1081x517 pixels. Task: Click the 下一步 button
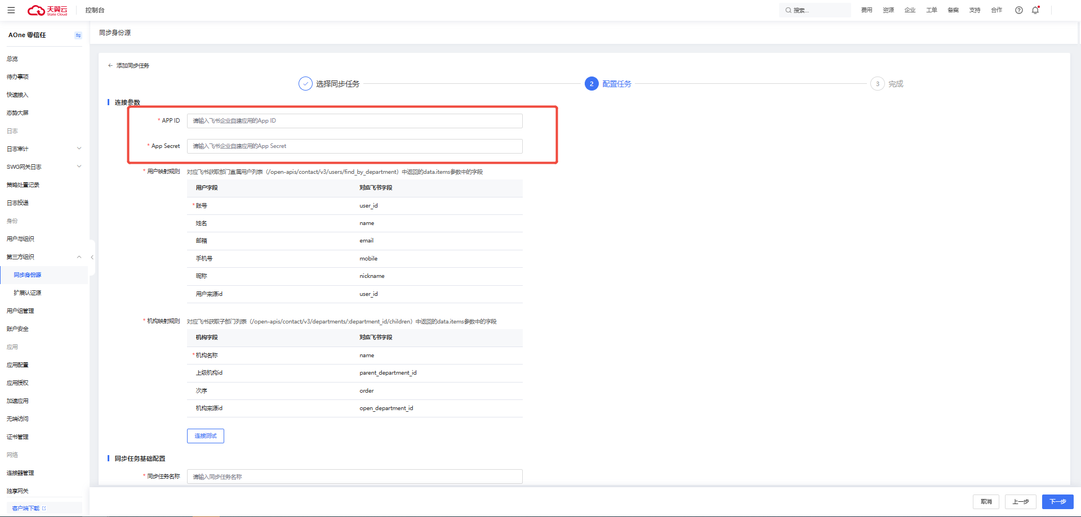pos(1057,502)
